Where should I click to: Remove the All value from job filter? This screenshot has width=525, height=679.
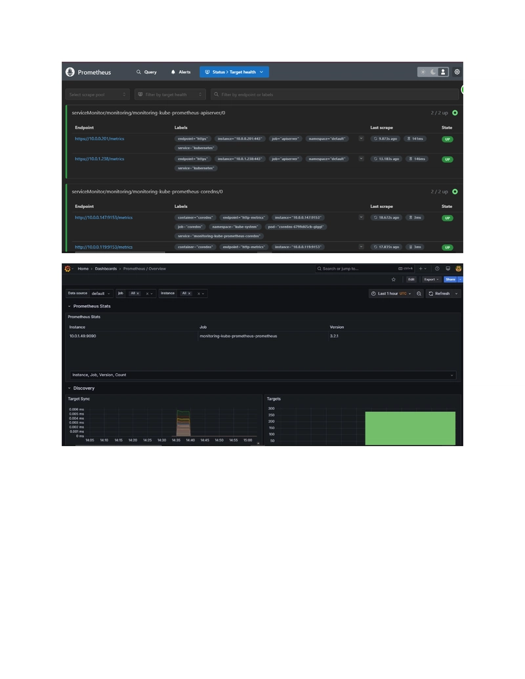pyautogui.click(x=138, y=293)
